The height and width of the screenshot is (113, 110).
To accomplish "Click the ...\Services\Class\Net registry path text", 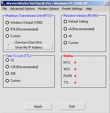I will pos(27,42).
